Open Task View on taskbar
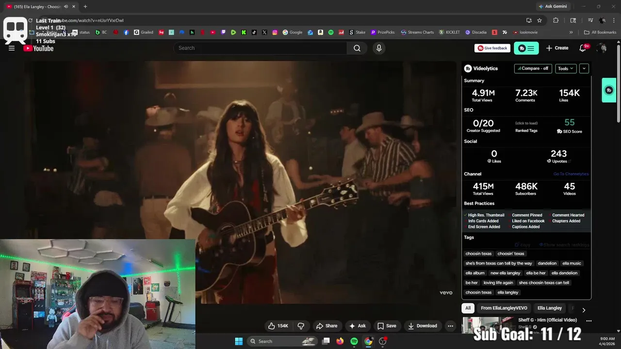Screen dimensions: 621x349 click(326, 341)
